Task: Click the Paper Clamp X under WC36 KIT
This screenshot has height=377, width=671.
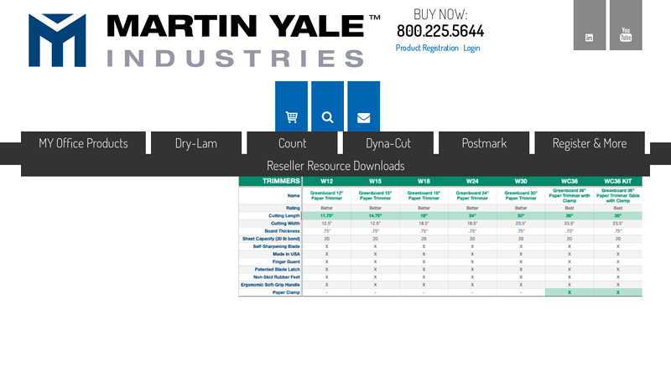Action: coord(618,292)
